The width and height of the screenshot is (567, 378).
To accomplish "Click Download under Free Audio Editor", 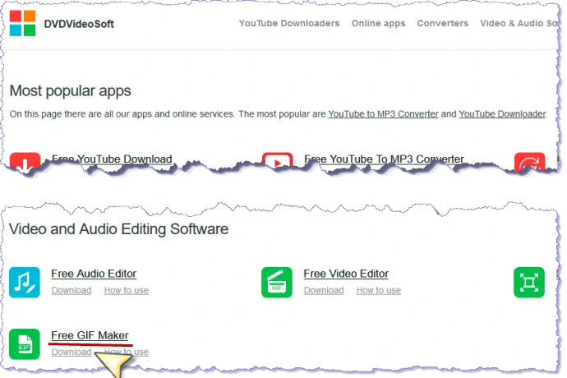I will (x=71, y=290).
